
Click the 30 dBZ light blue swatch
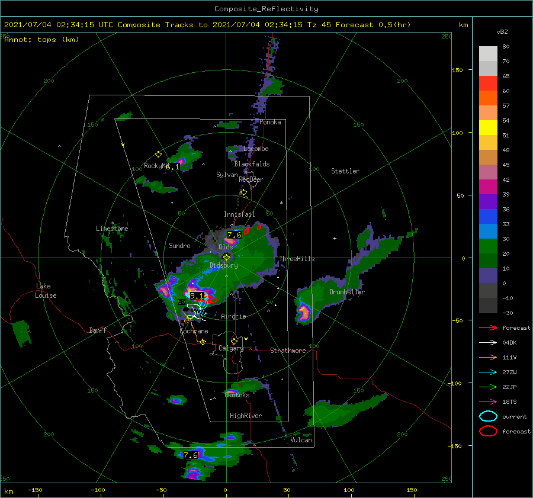[x=488, y=231]
